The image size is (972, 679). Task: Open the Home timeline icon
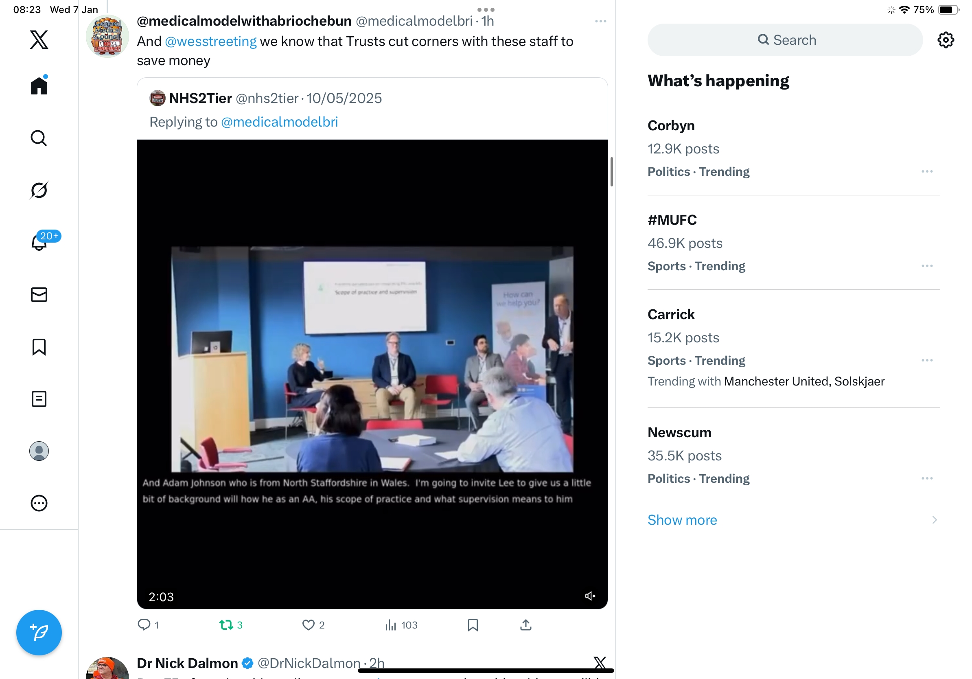[x=39, y=86]
